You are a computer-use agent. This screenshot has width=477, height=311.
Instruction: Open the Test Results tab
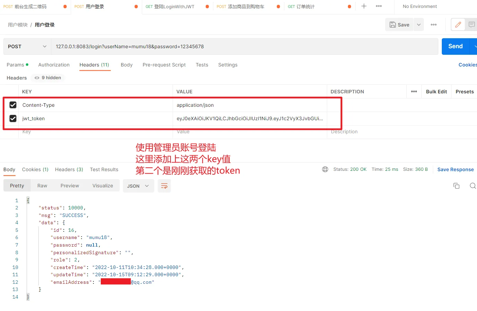pyautogui.click(x=104, y=169)
